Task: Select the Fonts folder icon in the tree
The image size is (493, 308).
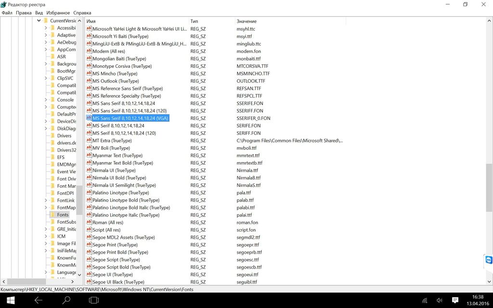Action: point(53,215)
